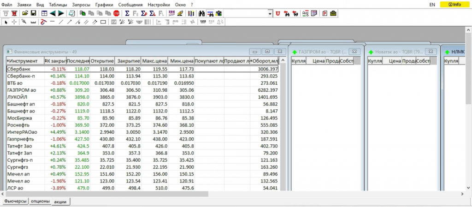Screen dimensions: 472x207
Task: Select the arrow pointer tool
Action: [x=6, y=22]
